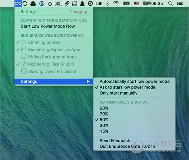189x160 pixels.
Task: Select Automatically start low power mode
Action: 135,81
